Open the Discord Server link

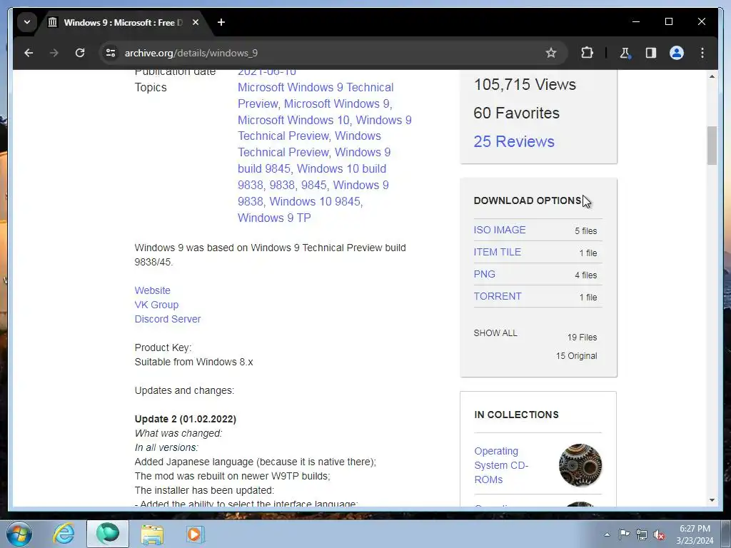point(168,319)
